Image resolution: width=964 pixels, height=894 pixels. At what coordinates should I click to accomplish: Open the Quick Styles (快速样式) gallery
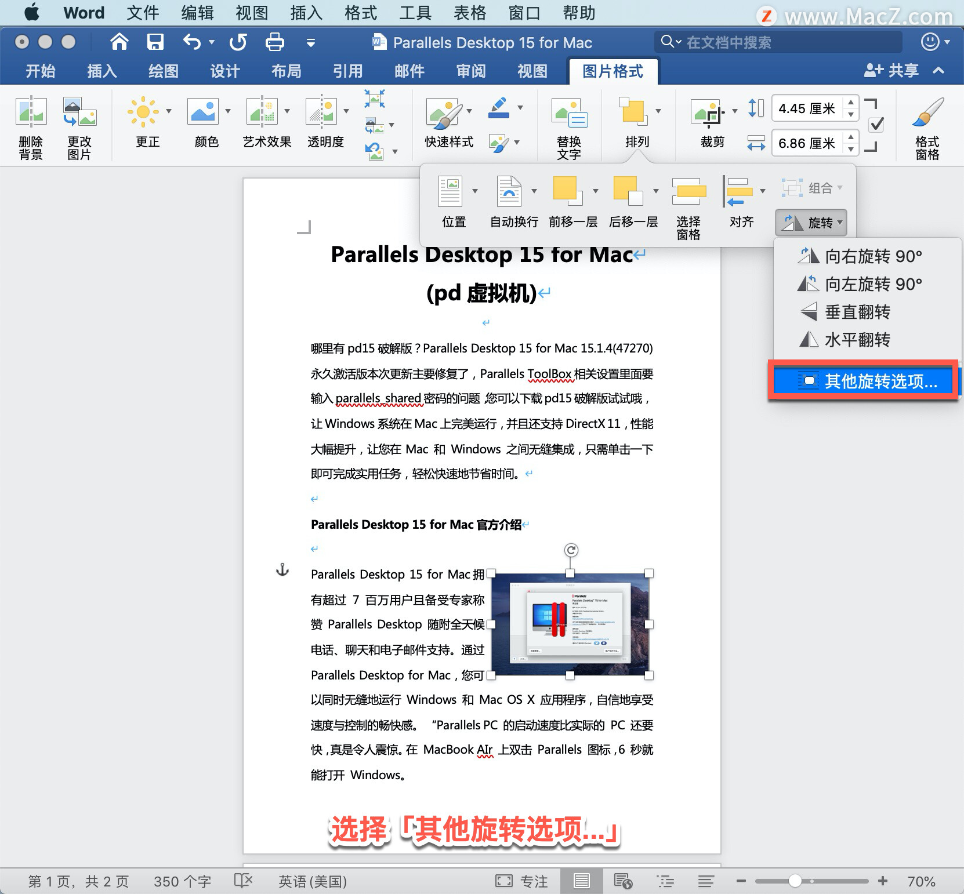[x=444, y=113]
